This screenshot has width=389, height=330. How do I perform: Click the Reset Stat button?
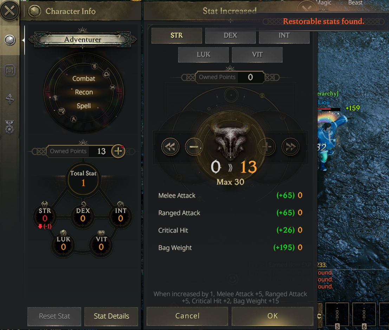54,316
